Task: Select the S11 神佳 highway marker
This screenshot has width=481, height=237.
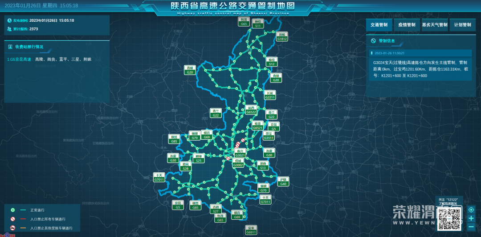Action: click(257, 24)
